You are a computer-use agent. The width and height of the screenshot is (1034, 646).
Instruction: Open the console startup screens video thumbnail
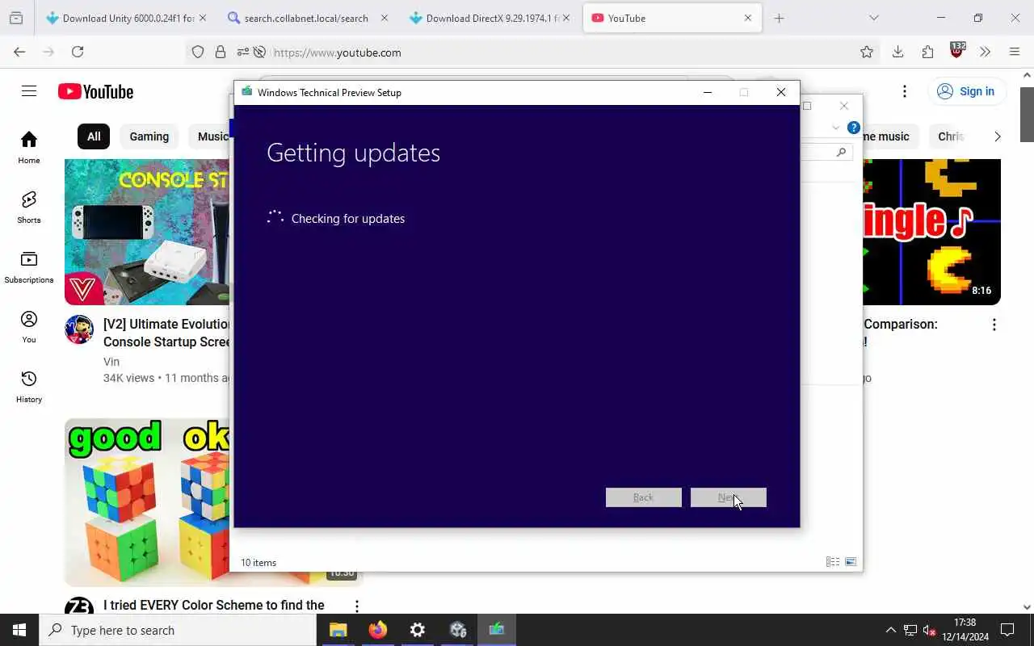148,232
